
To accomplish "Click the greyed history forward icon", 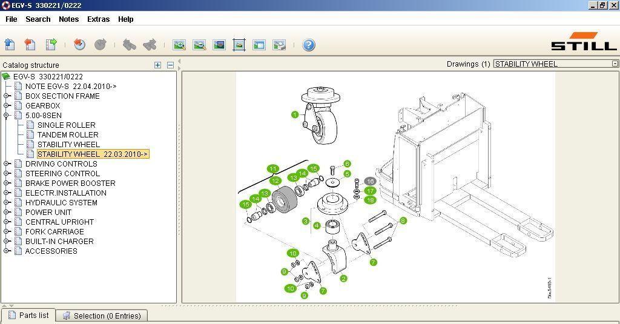I will click(101, 44).
